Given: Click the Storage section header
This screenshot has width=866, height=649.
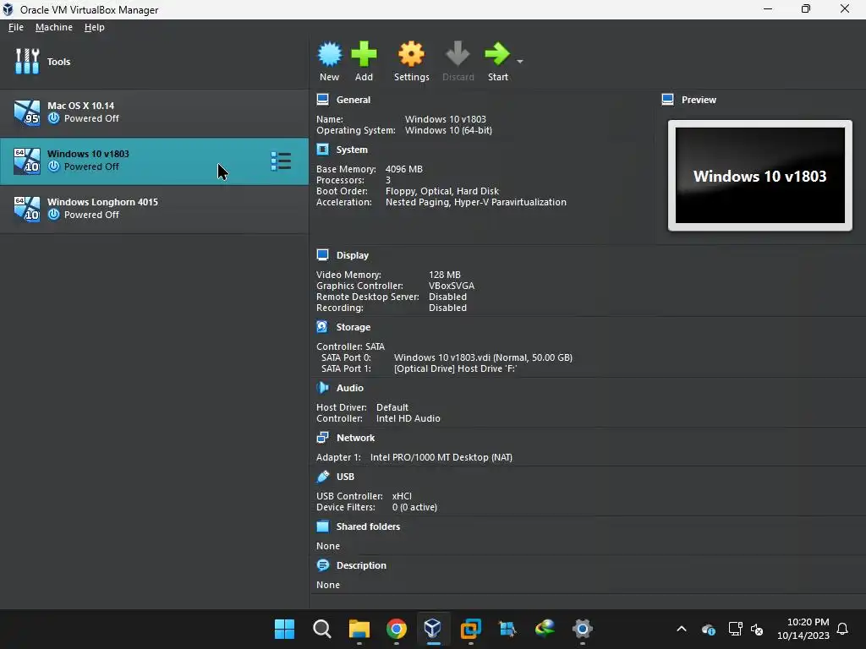Looking at the screenshot, I should [354, 327].
